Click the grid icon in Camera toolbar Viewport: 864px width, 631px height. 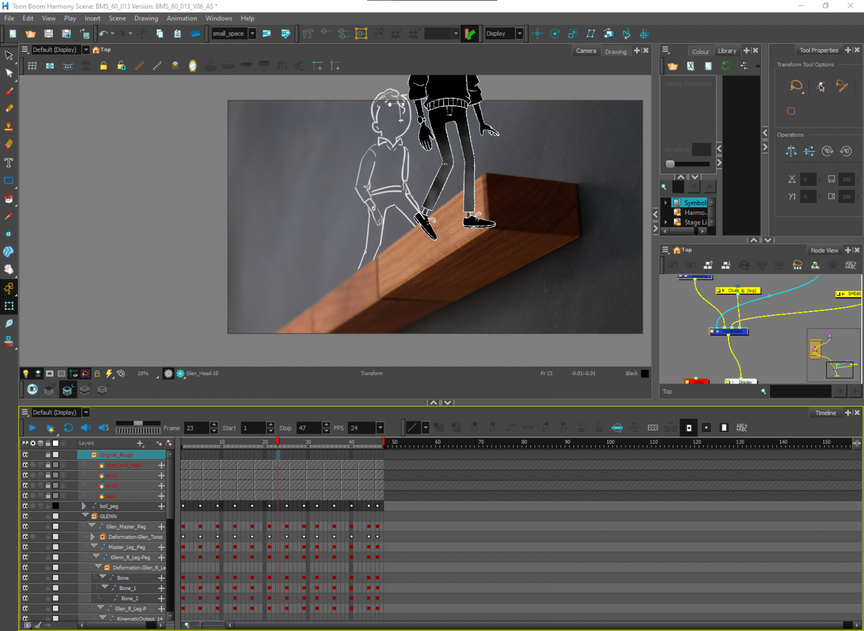[x=33, y=66]
